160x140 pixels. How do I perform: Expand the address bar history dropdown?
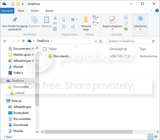(x=95, y=41)
